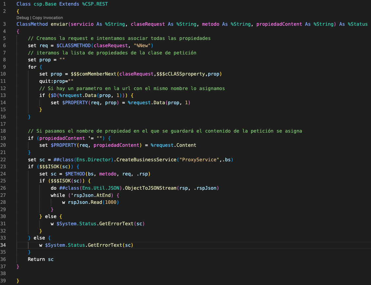Image resolution: width=371 pixels, height=285 pixels.
Task: Click the $$$comMemberNext macro
Action: click(x=94, y=74)
